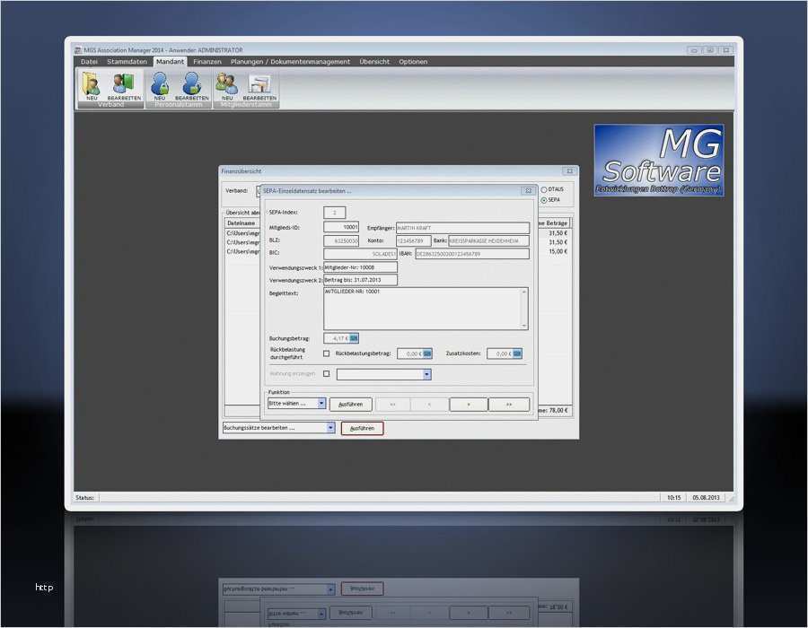Go to last record with '>>' button
The image size is (808, 628).
(509, 405)
